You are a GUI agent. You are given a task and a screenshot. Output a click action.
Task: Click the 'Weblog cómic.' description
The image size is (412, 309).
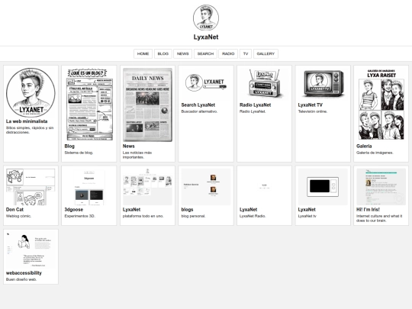click(x=18, y=216)
